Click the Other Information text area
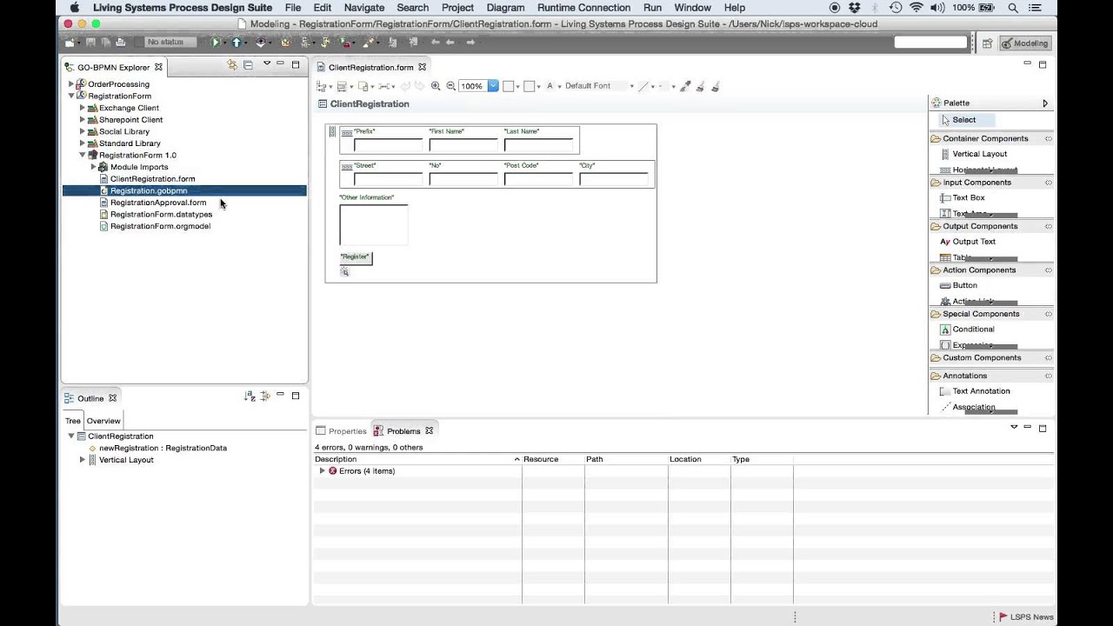 [373, 224]
